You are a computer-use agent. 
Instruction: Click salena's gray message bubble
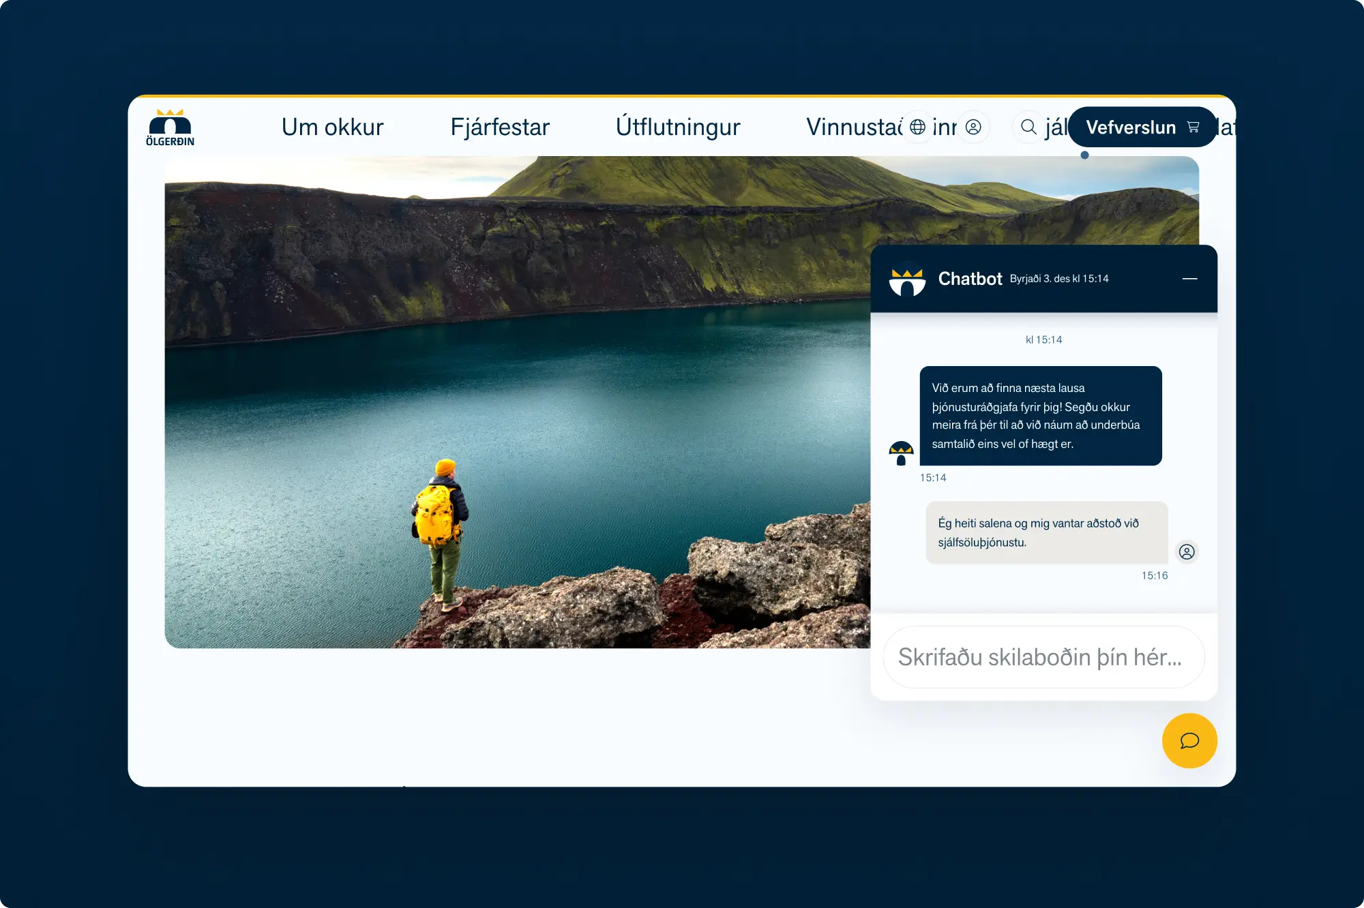(1046, 532)
